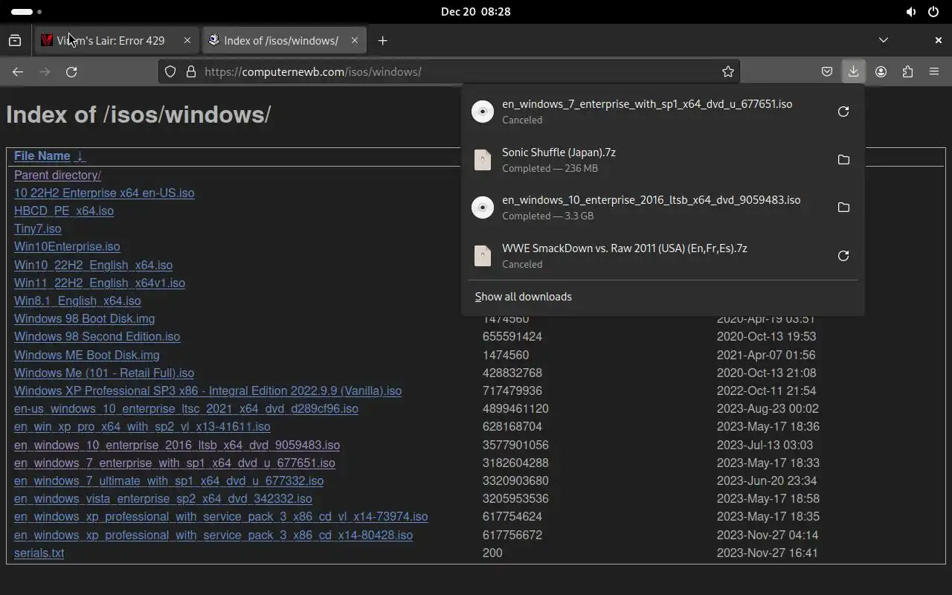
Task: Retry the Windows 7 enterprise ISO download
Action: click(843, 112)
